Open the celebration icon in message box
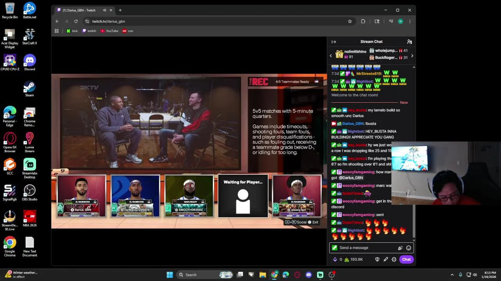Image resolution: width=501 pixels, height=281 pixels. pyautogui.click(x=400, y=248)
